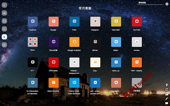The image size is (170, 106).
Task: Open the Instagram bookmark tile
Action: (x=95, y=21)
